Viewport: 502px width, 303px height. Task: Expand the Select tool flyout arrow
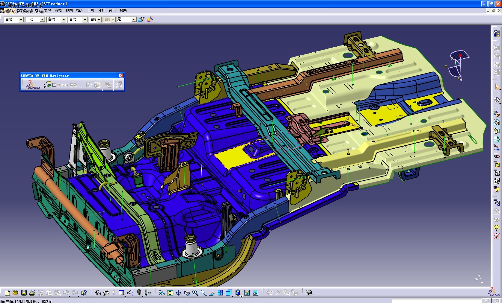pyautogui.click(x=500, y=89)
